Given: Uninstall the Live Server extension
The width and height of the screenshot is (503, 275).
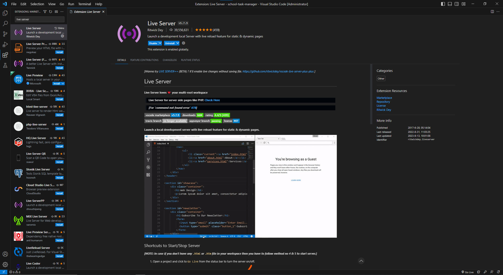Looking at the screenshot, I should pos(170,43).
